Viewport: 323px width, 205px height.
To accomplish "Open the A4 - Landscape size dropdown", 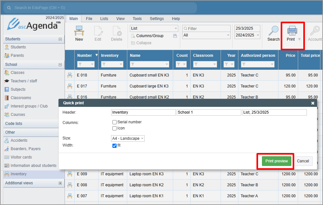I will [128, 138].
